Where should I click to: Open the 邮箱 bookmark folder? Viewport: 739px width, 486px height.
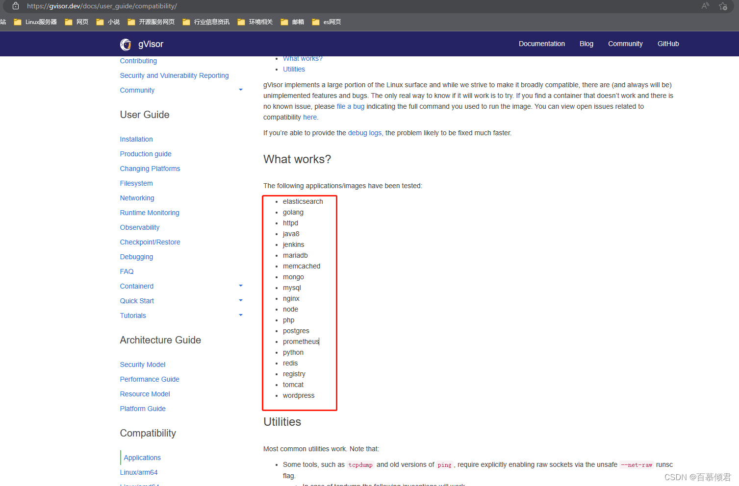pos(292,22)
